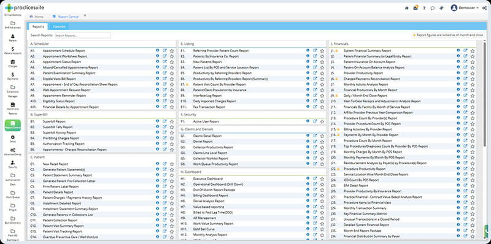Screen dimensions: 491x244
Task: Launch Claims Detail Report via its open icon
Action: click(315, 135)
